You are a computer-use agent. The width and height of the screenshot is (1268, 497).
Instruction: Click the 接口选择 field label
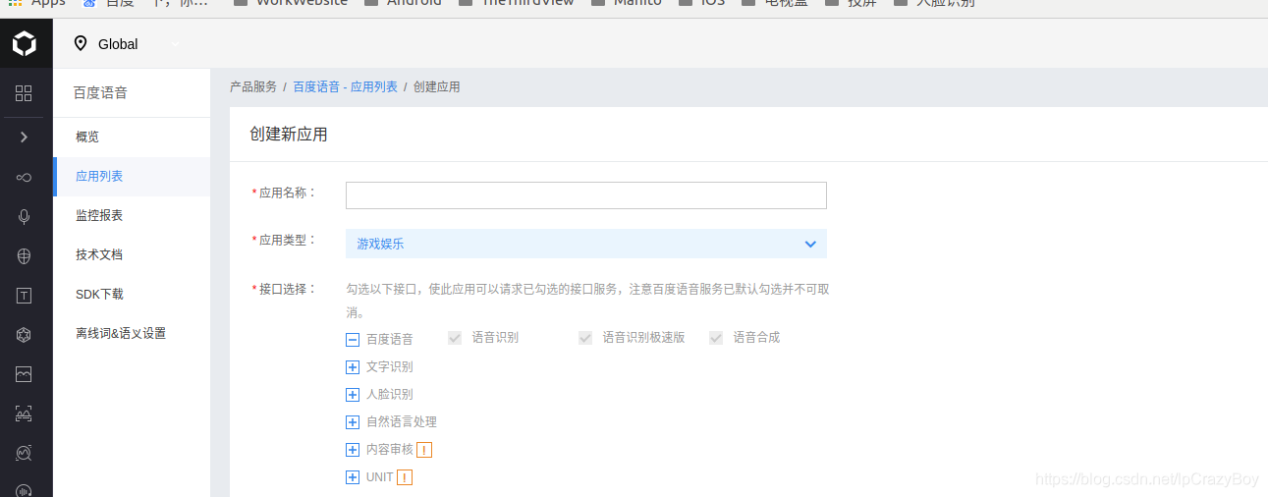[285, 289]
